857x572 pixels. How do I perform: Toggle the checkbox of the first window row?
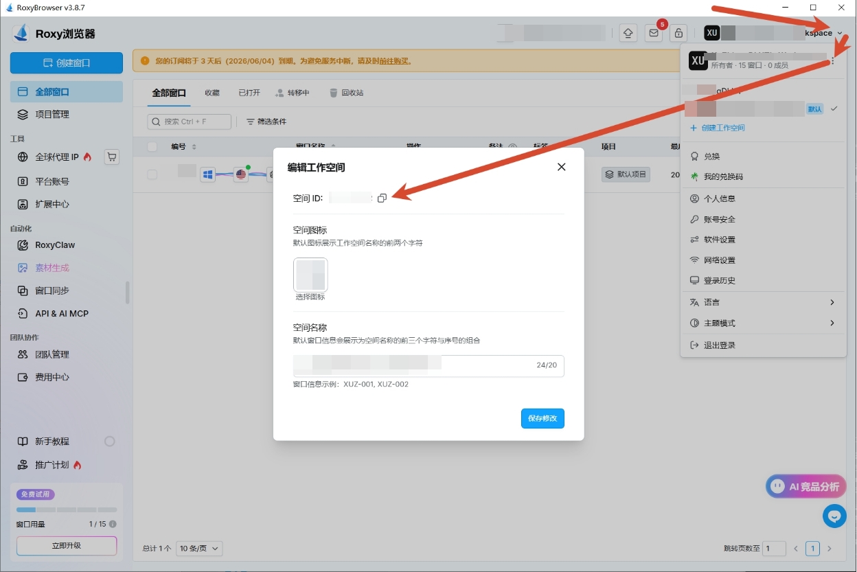click(x=152, y=175)
